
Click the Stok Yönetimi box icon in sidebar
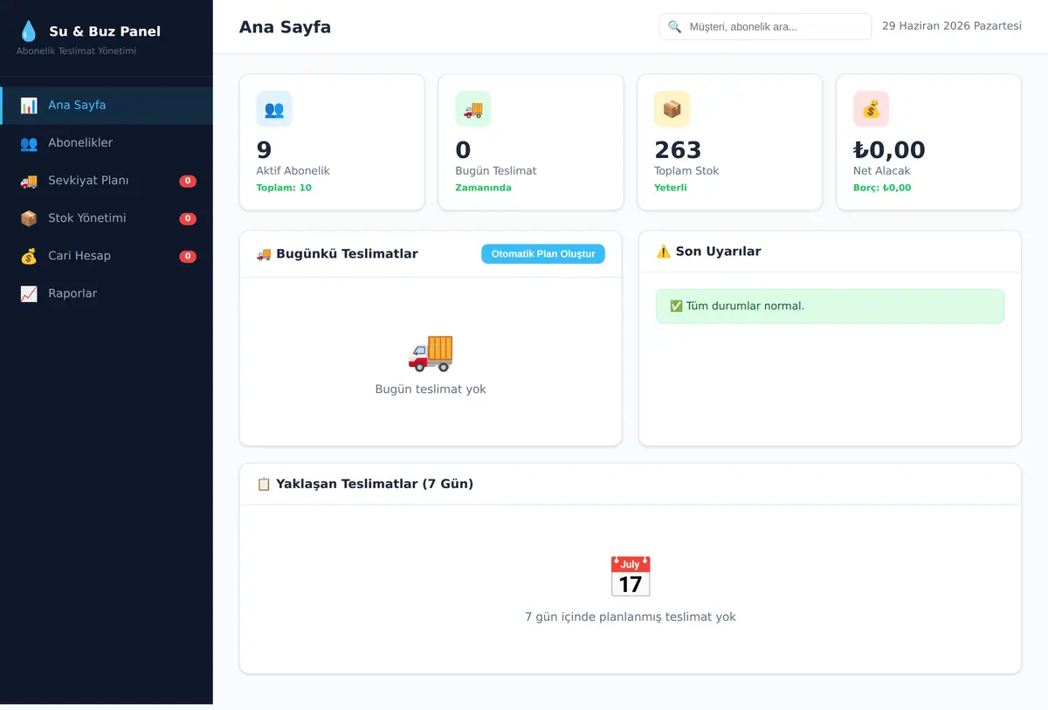point(29,218)
